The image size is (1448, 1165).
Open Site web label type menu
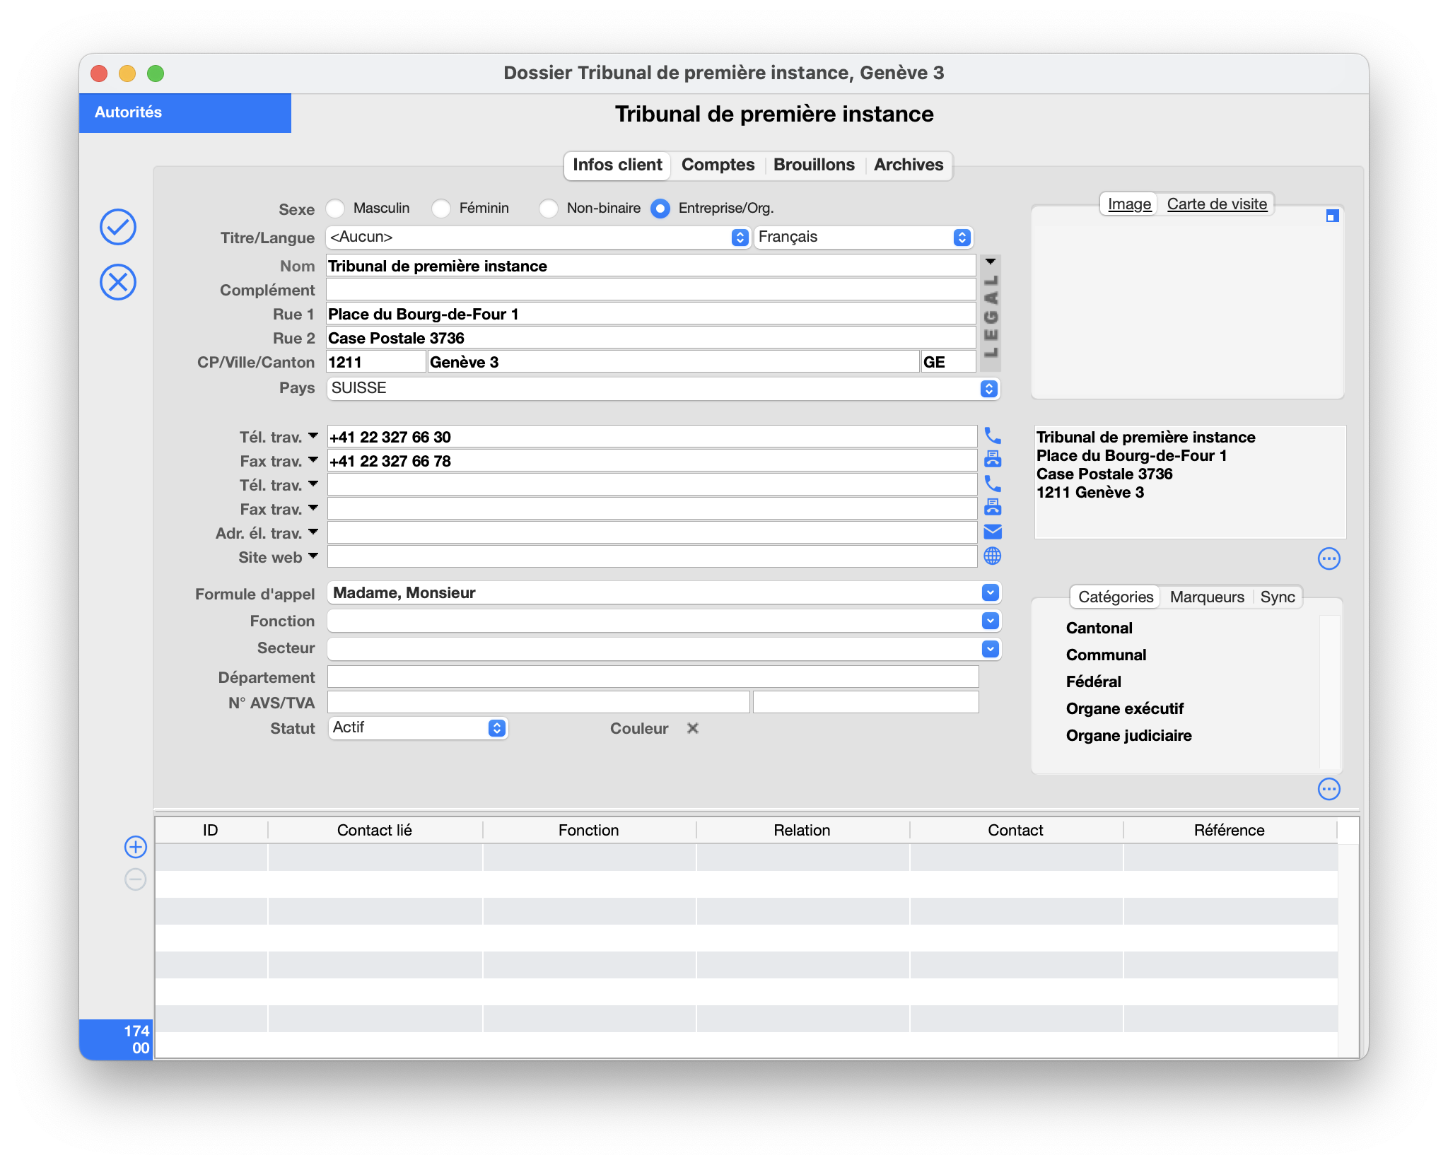(313, 556)
